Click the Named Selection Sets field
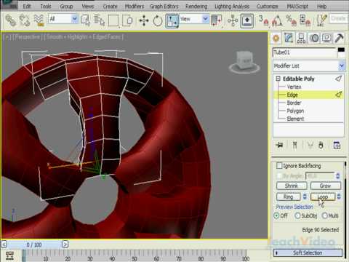Image resolution: width=349 pixels, height=262 pixels. coord(339,19)
